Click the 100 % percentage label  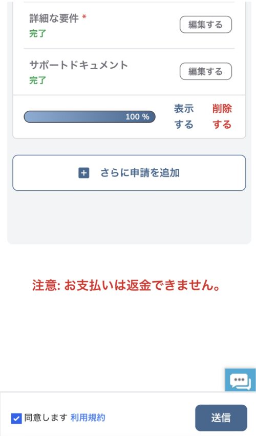tap(137, 117)
